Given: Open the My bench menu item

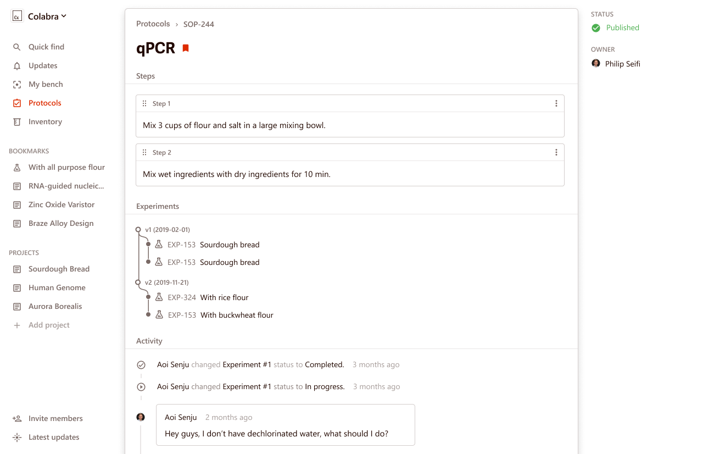Looking at the screenshot, I should pyautogui.click(x=46, y=84).
